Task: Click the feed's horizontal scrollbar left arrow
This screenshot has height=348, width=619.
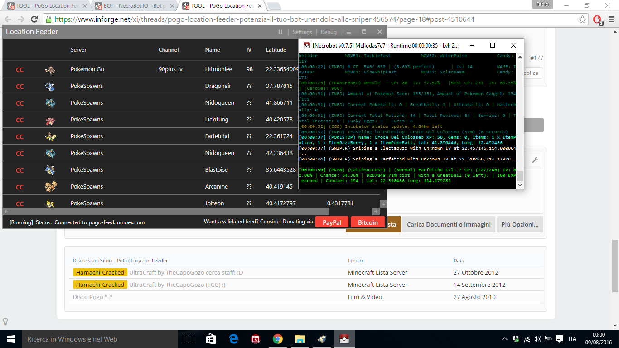Action: [x=6, y=212]
